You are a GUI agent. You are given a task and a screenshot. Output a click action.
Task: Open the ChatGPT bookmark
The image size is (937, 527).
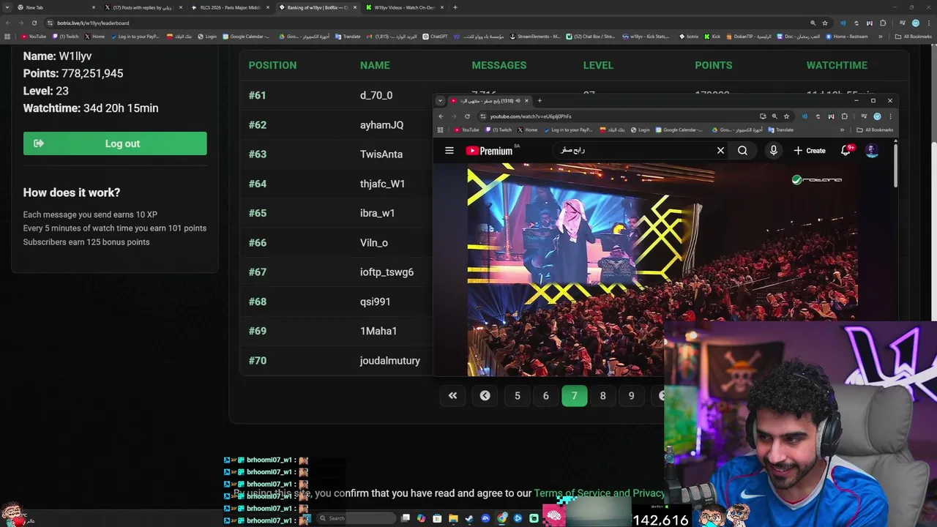point(435,37)
